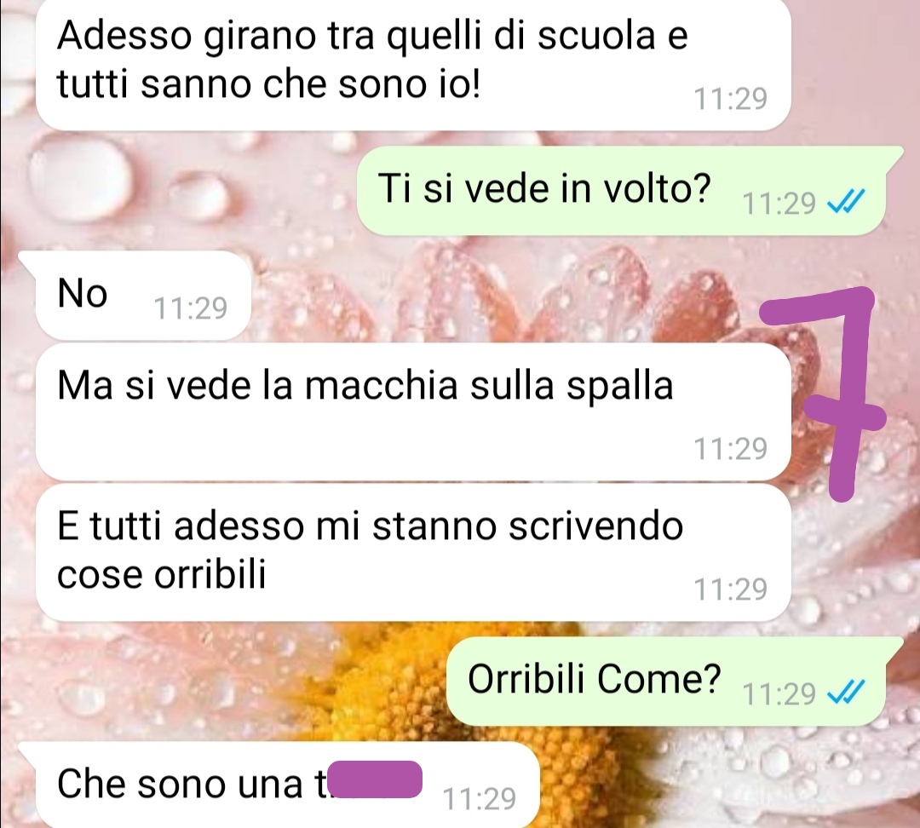Tap the double check marks on 'Ti si vede in volto?'
The height and width of the screenshot is (828, 920).
tap(846, 203)
